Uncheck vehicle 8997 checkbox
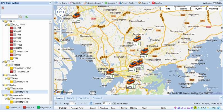This screenshot has width=223, height=112. click(14, 31)
